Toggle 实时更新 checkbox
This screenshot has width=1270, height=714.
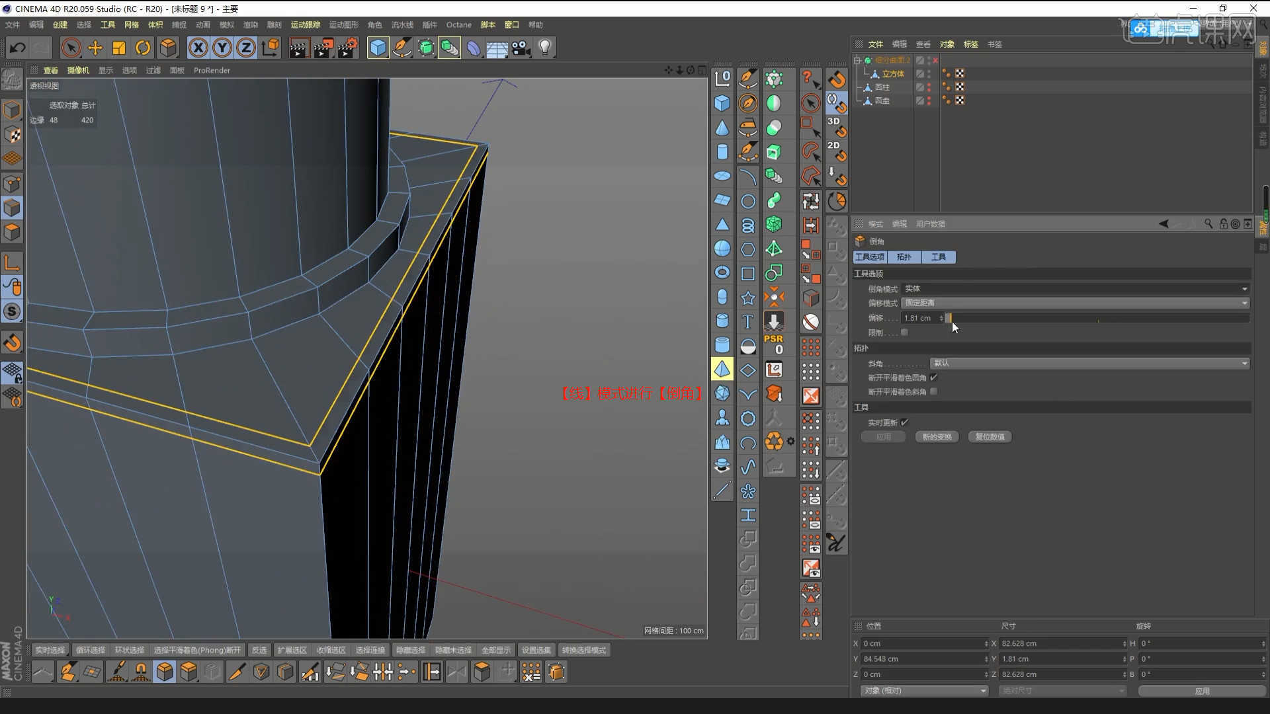click(x=904, y=422)
